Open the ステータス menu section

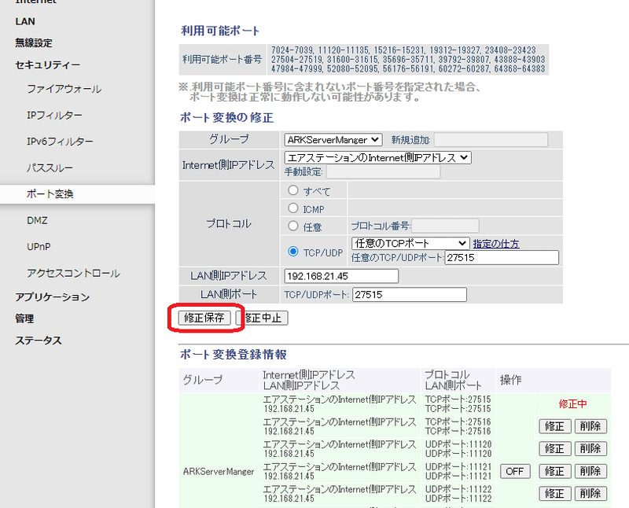click(38, 341)
